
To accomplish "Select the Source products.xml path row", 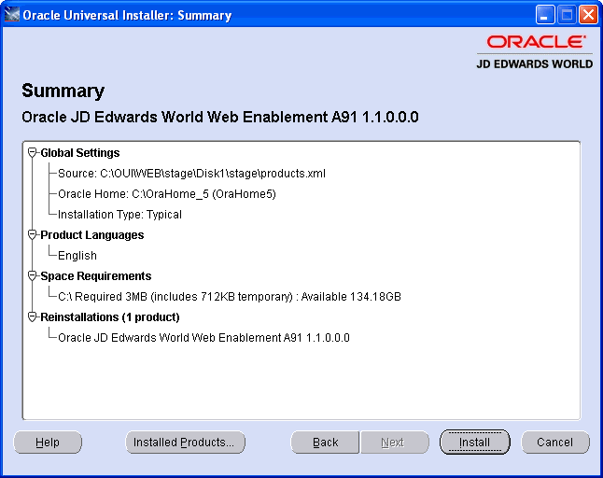I will tap(191, 174).
